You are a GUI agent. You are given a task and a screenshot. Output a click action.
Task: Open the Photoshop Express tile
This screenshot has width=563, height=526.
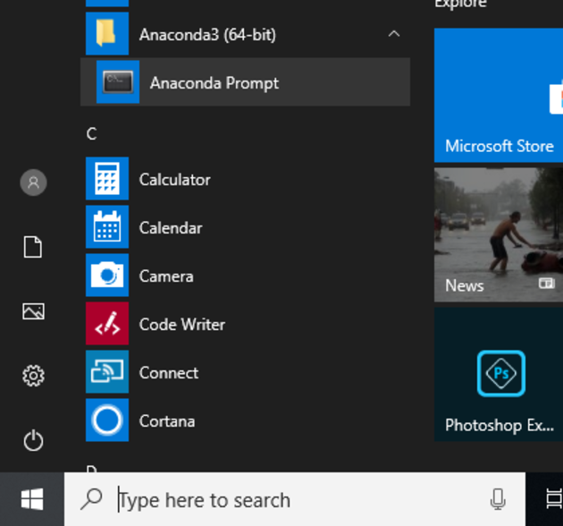pos(499,375)
